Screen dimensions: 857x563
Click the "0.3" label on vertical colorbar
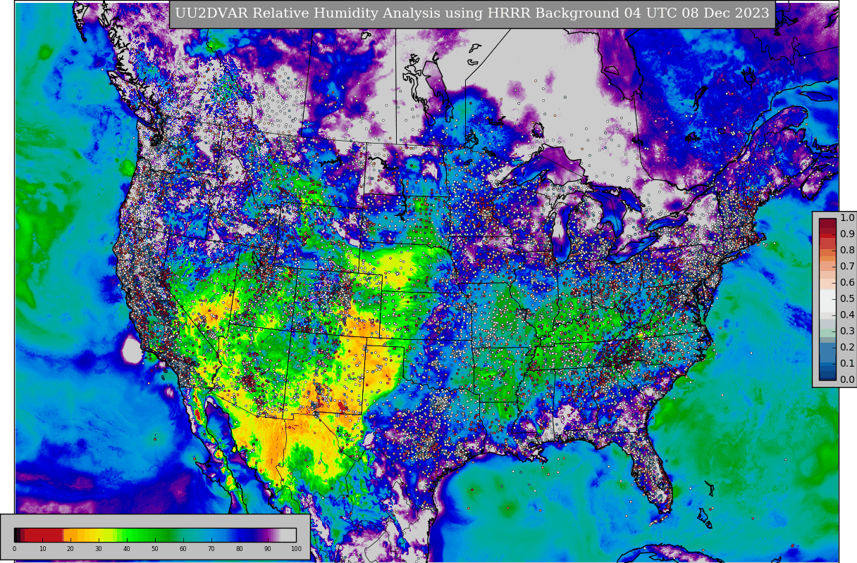coord(847,331)
